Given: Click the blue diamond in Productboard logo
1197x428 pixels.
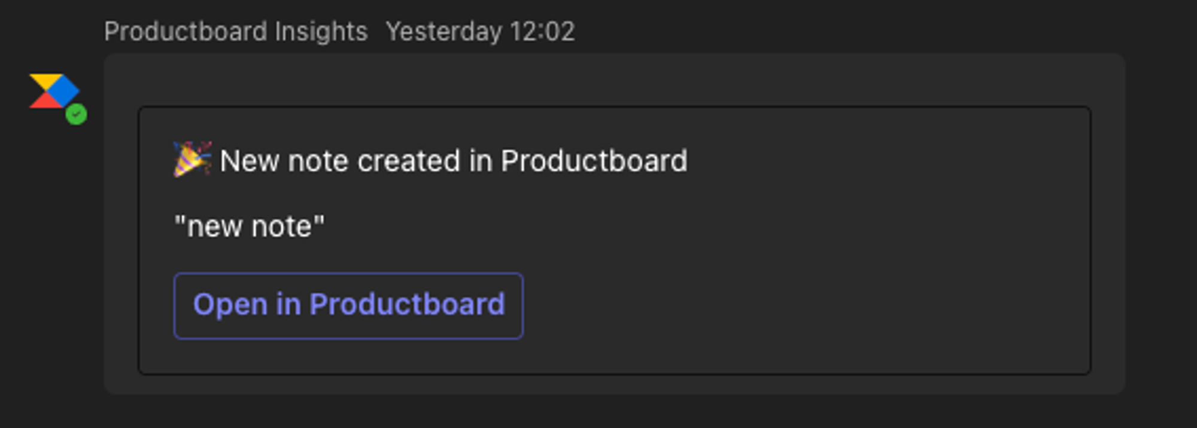Looking at the screenshot, I should point(63,91).
